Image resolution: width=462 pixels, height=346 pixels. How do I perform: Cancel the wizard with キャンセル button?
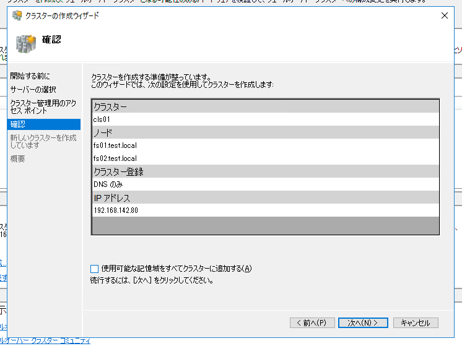416,322
